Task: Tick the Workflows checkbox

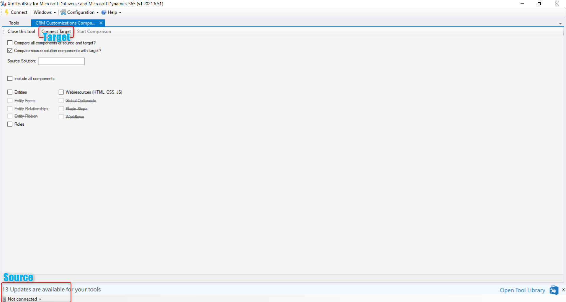Action: tap(61, 117)
